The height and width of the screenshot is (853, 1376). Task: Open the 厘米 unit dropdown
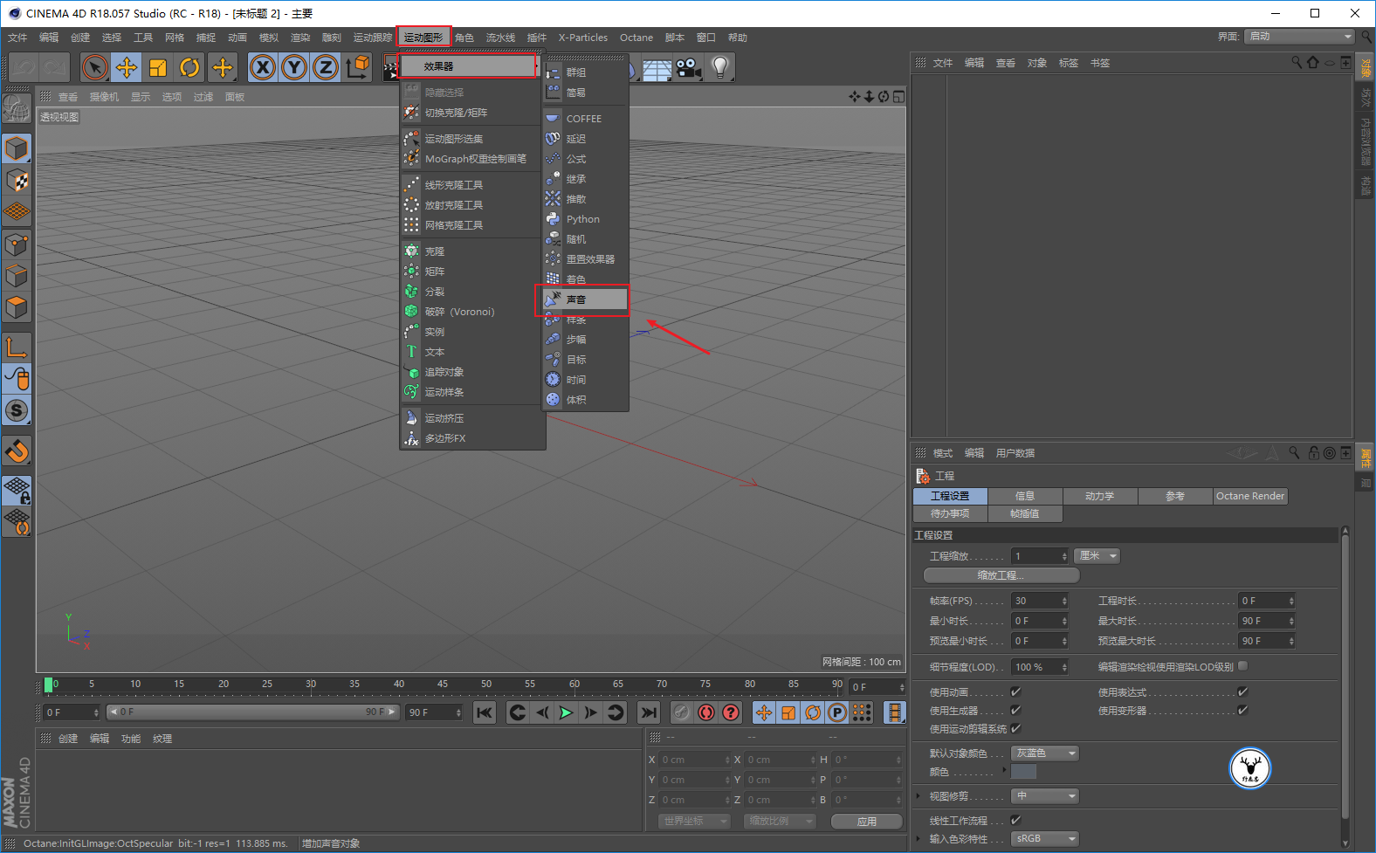coord(1097,556)
